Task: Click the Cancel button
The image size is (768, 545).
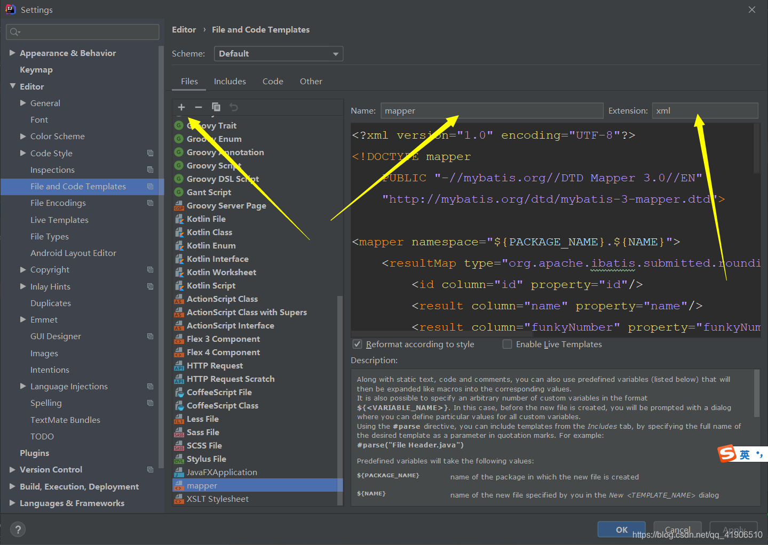Action: tap(677, 530)
